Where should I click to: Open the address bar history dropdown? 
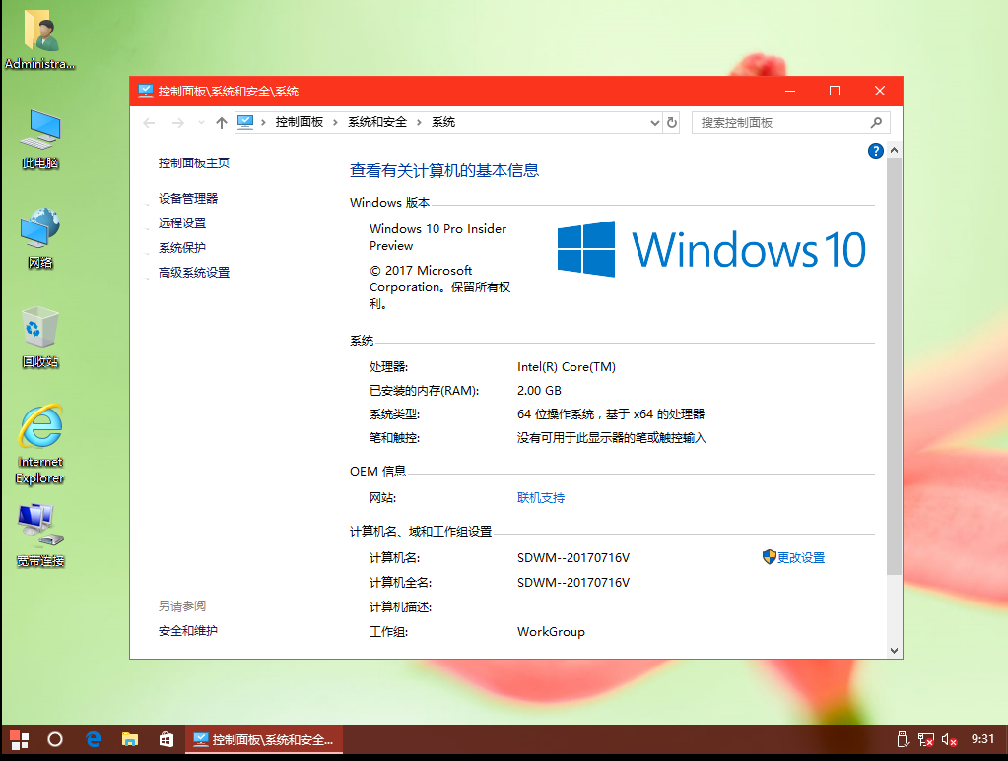(x=654, y=123)
